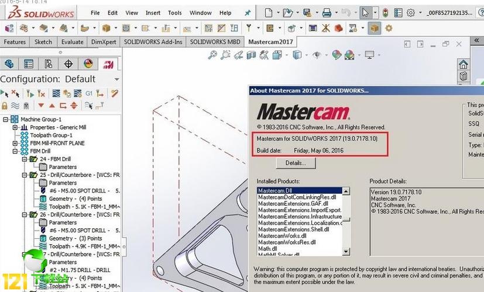Open the PropertyManager tab icon

pos(29,64)
